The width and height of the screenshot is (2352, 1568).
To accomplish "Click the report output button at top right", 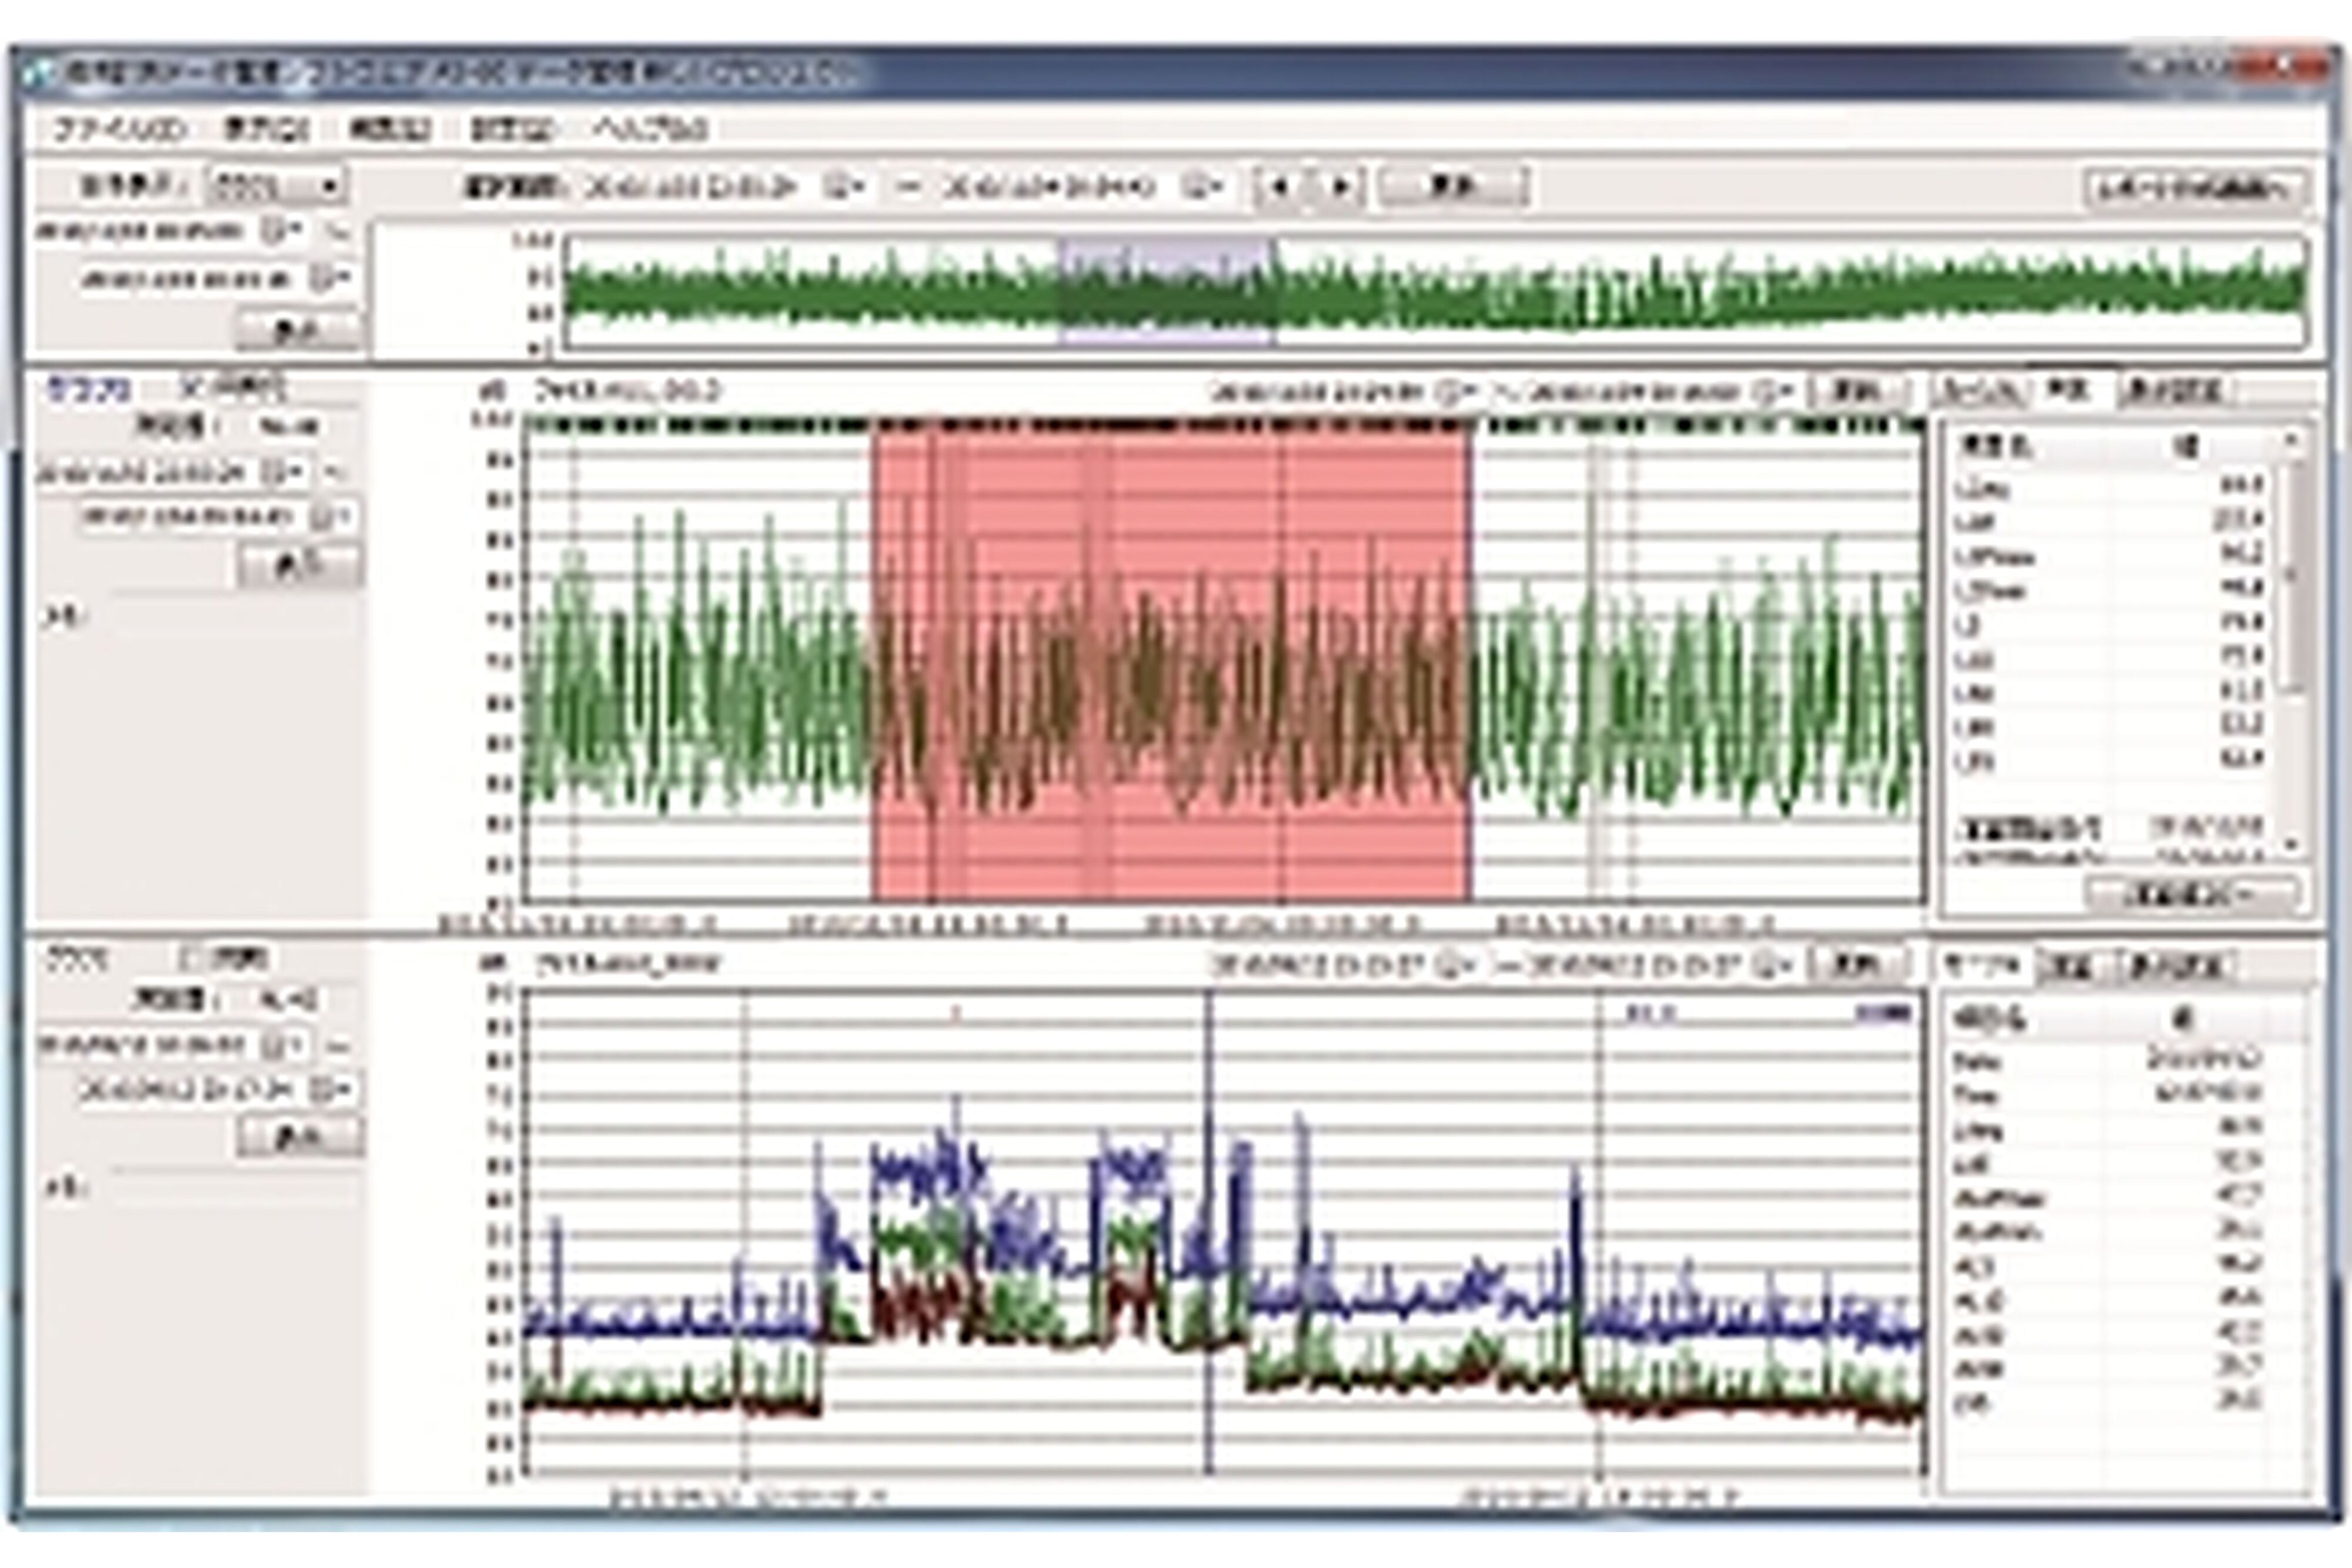I will (x=2198, y=188).
